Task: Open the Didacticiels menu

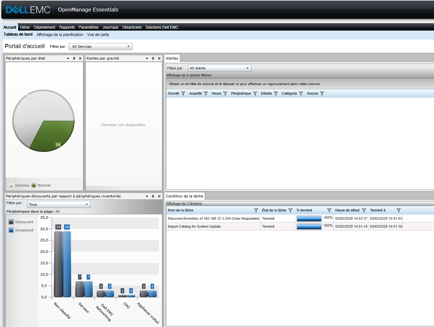Action: (x=132, y=27)
